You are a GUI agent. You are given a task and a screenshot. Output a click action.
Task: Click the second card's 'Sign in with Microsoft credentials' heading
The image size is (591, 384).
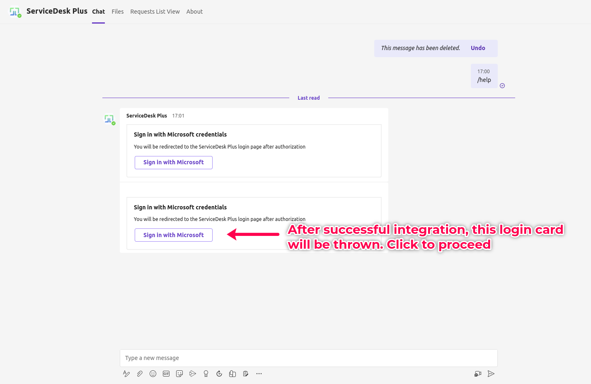tap(180, 207)
